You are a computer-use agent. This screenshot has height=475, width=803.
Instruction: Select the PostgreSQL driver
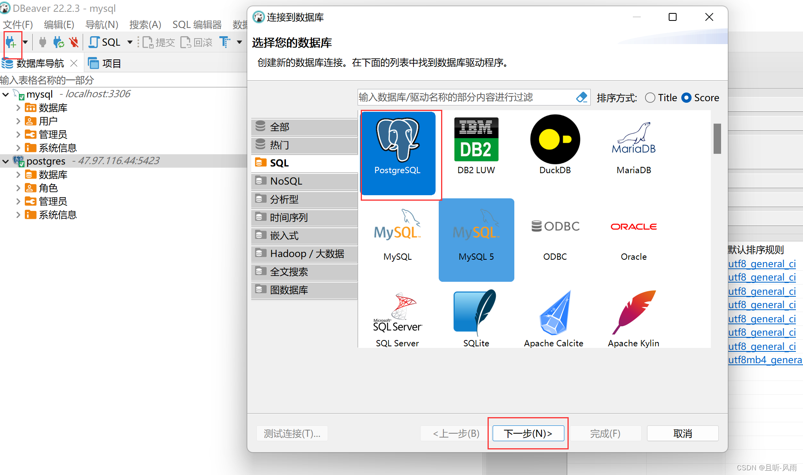[399, 153]
